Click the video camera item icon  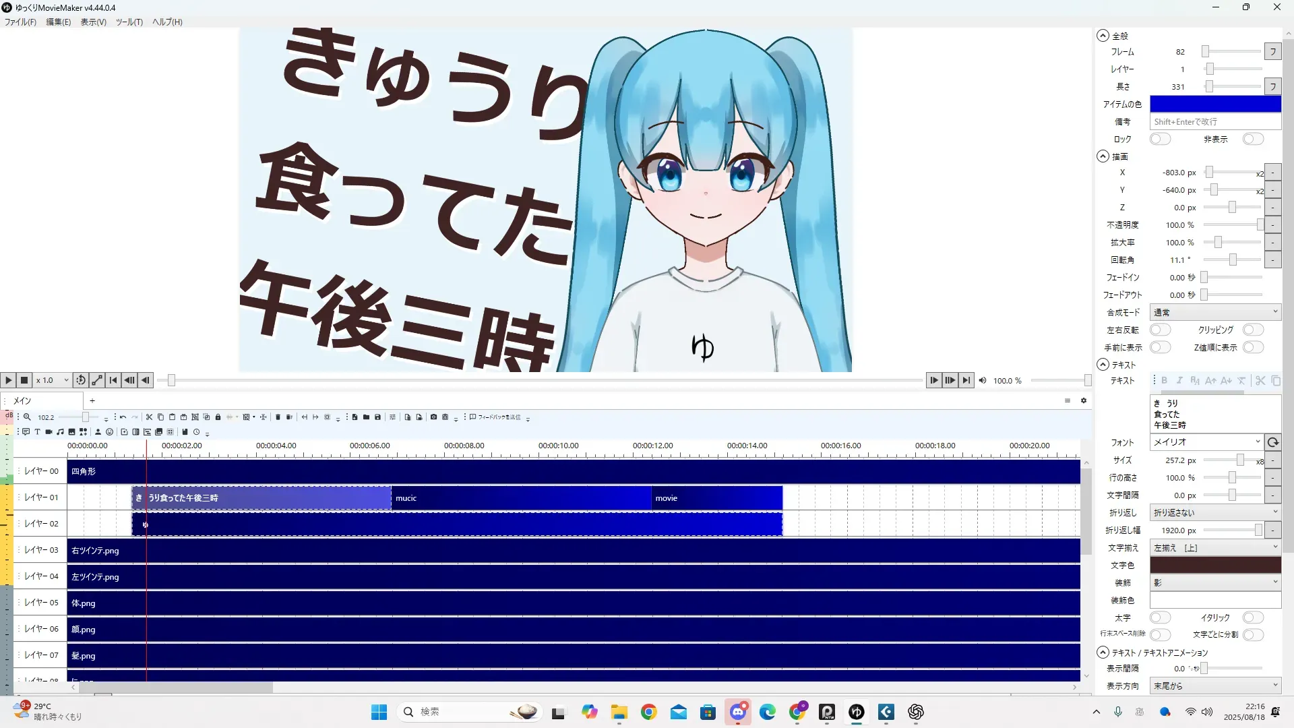49,432
